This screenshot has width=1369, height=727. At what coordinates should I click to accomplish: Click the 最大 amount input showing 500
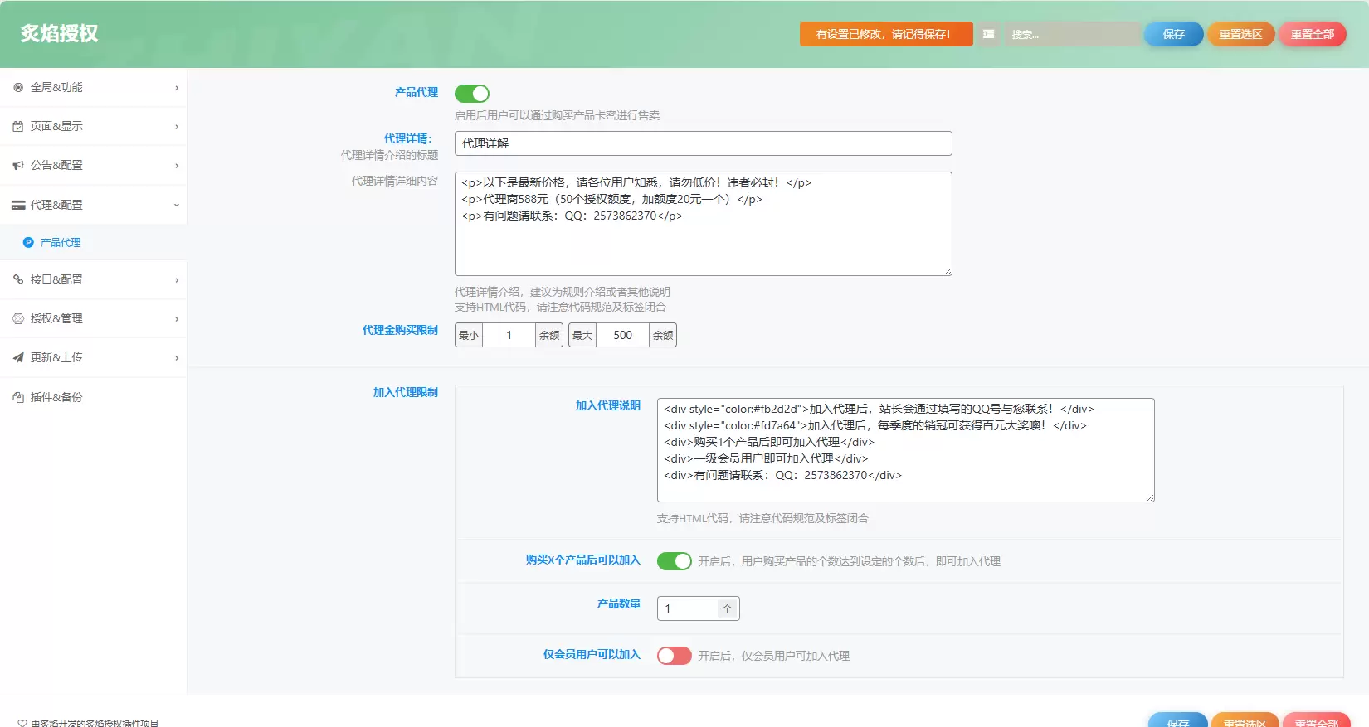(x=622, y=335)
